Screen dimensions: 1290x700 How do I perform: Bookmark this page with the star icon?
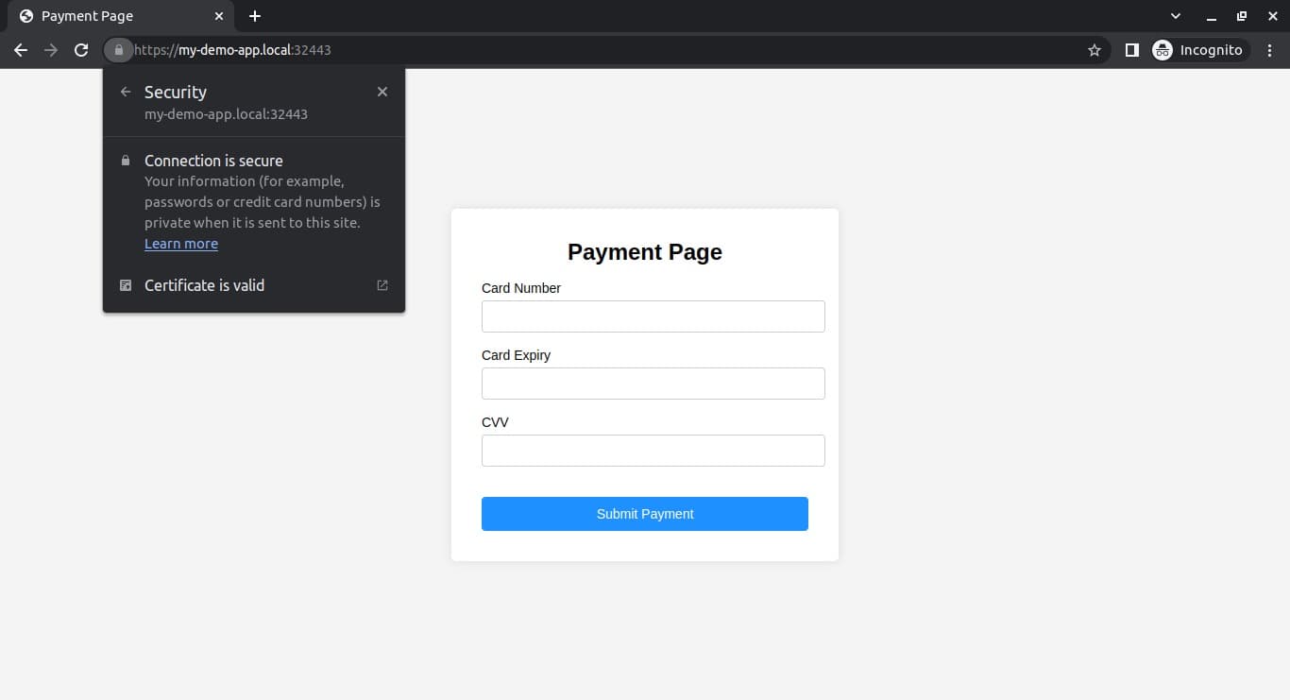click(x=1095, y=50)
